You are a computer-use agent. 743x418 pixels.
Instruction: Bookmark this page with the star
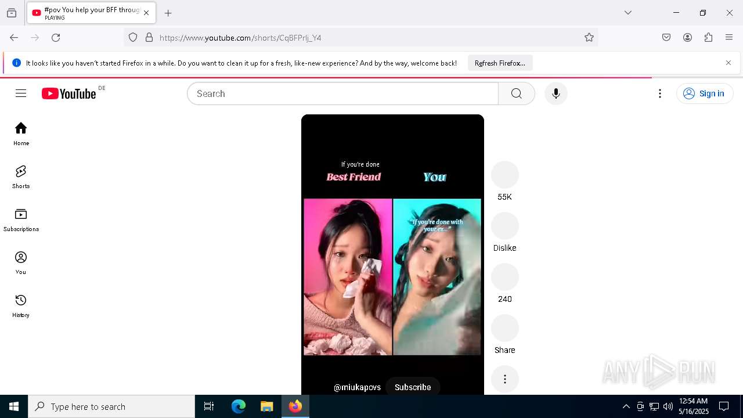(589, 38)
